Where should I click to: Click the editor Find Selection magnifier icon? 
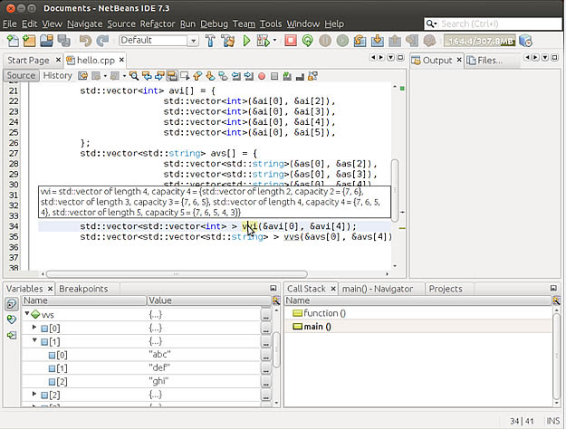click(x=134, y=76)
